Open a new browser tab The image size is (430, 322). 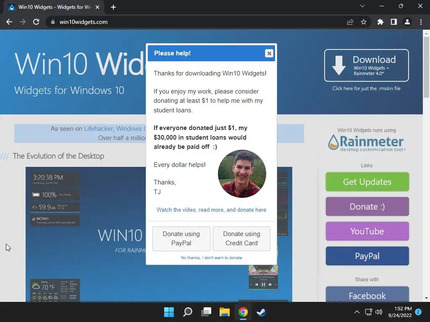click(x=113, y=7)
